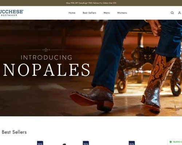Click the Lucchese Bootmaker logo
The height and width of the screenshot is (145, 182).
point(12,13)
